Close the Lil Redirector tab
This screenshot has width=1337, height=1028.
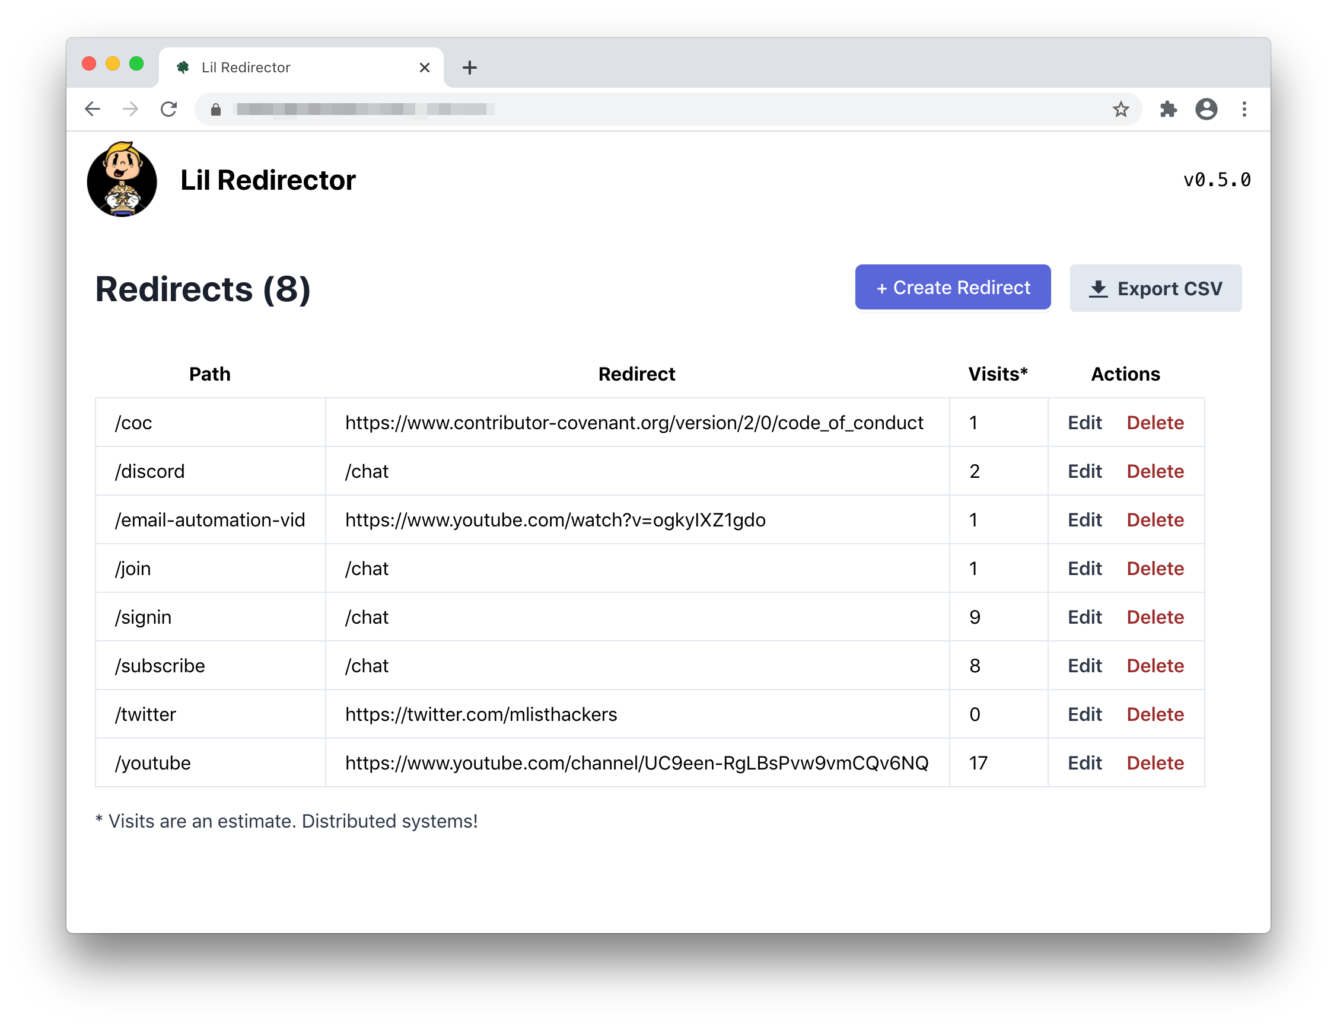click(x=424, y=68)
